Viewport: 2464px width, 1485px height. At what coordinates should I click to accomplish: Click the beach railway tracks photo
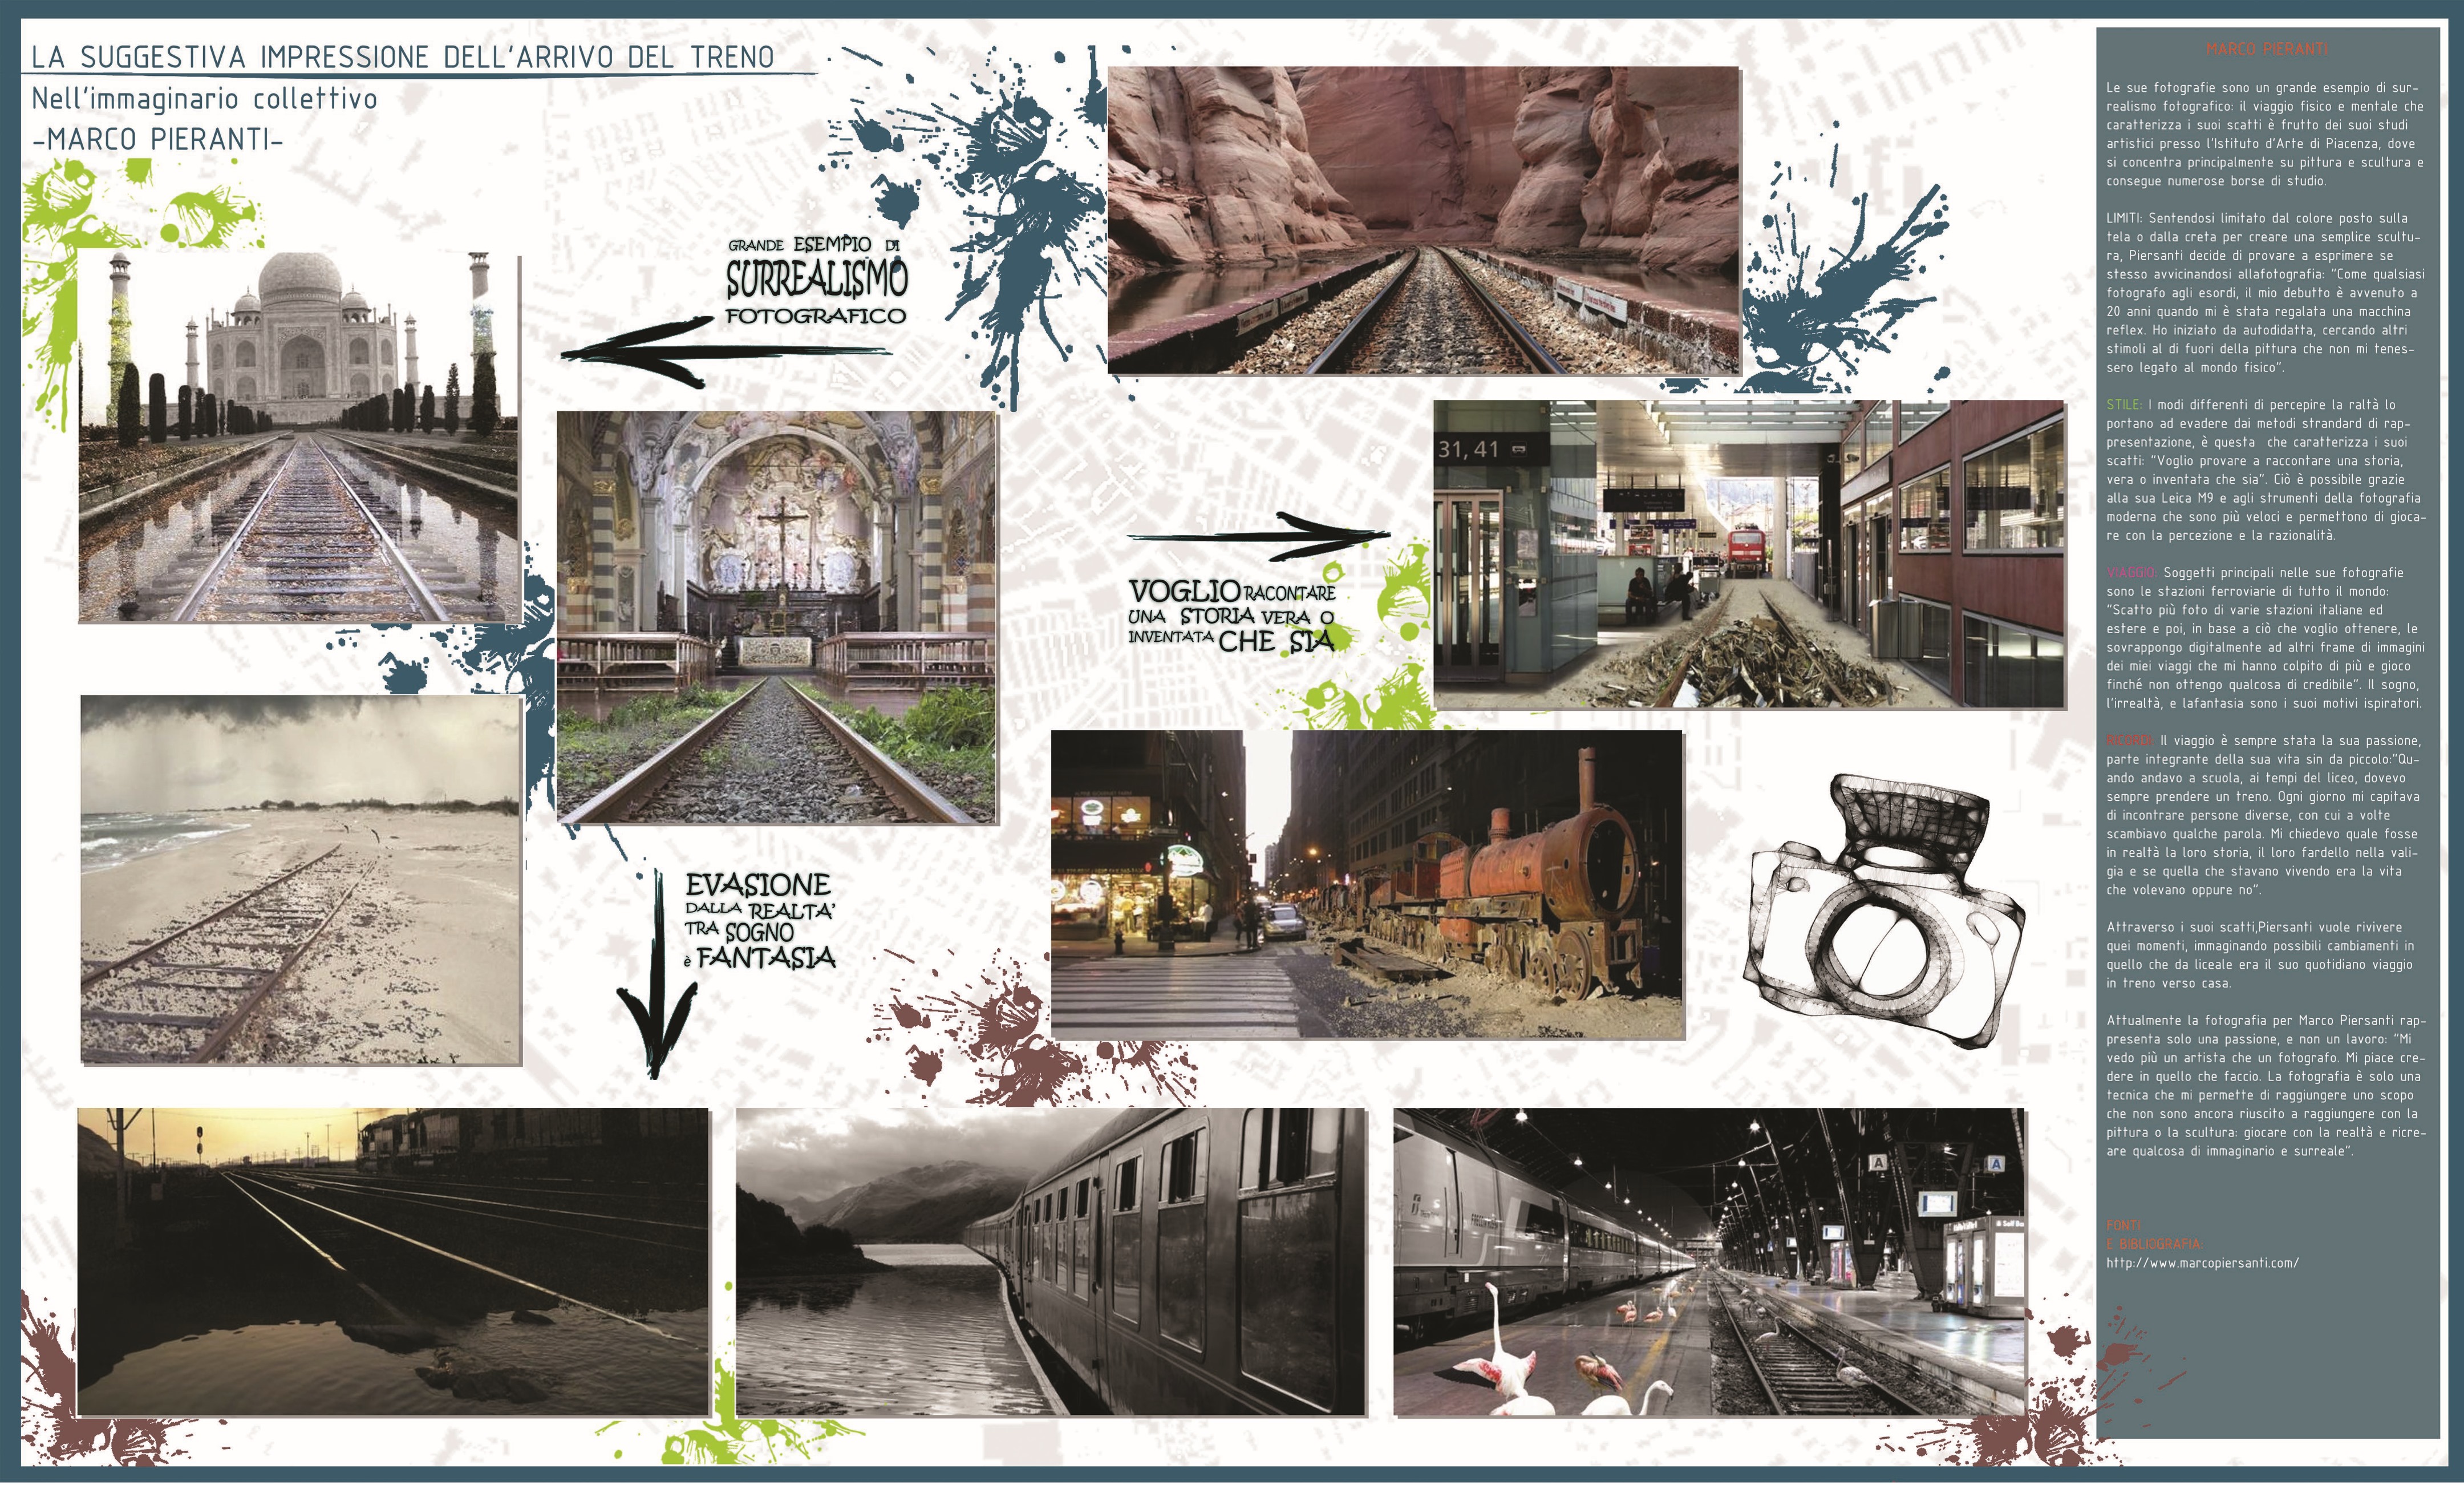coord(301,880)
